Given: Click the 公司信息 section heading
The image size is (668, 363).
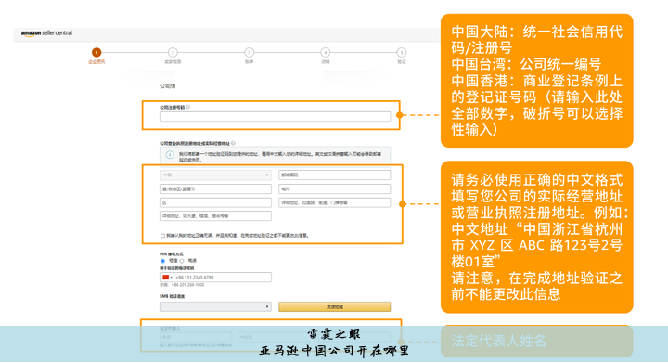Looking at the screenshot, I should point(167,86).
